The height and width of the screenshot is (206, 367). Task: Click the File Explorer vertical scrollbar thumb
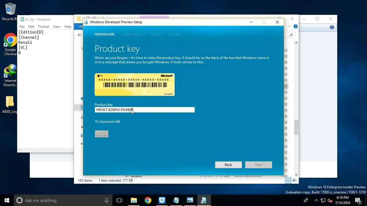point(296,127)
